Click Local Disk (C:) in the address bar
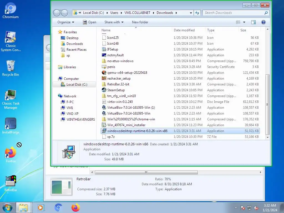Image resolution: width=284 pixels, height=213 pixels. 93,13
